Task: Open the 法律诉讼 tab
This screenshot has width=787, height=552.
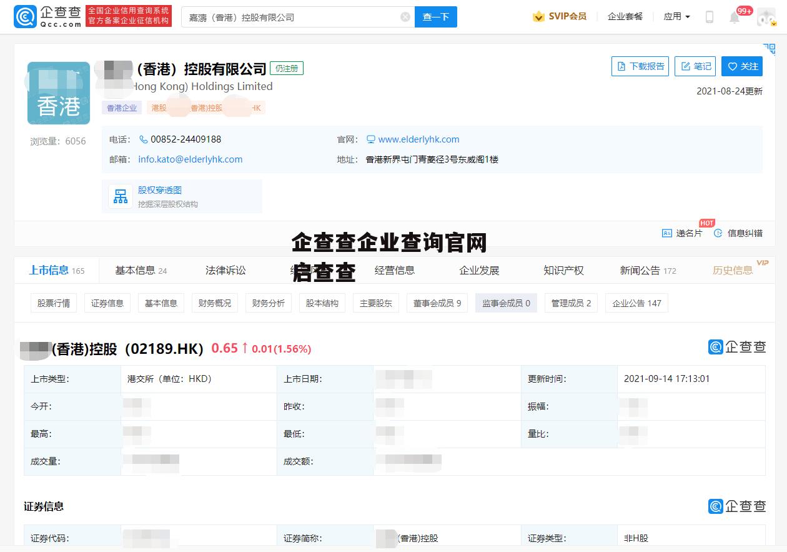Action: [226, 270]
